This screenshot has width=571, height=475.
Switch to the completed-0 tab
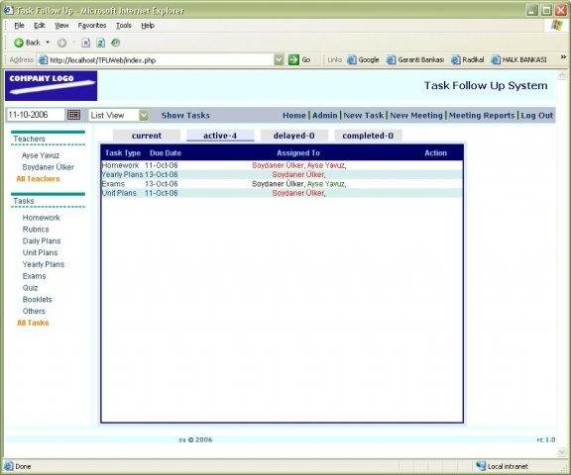point(368,136)
